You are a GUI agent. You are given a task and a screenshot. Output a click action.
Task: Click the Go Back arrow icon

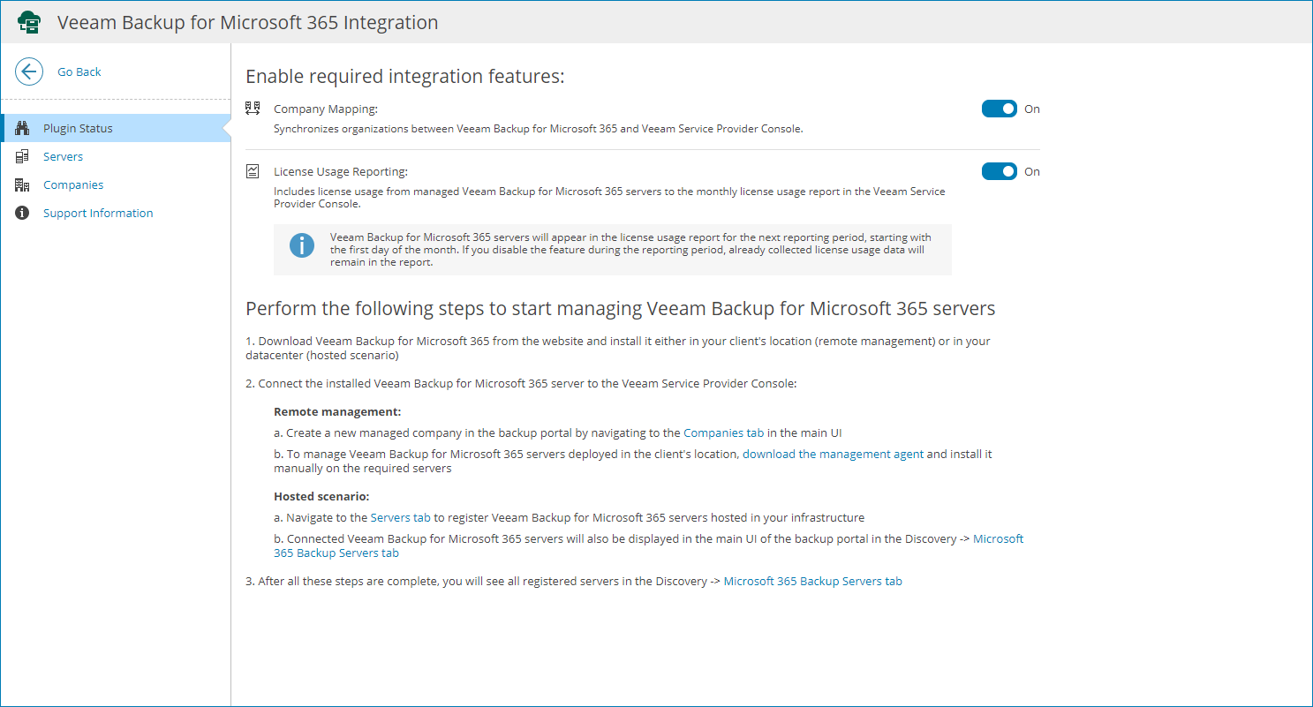point(29,71)
